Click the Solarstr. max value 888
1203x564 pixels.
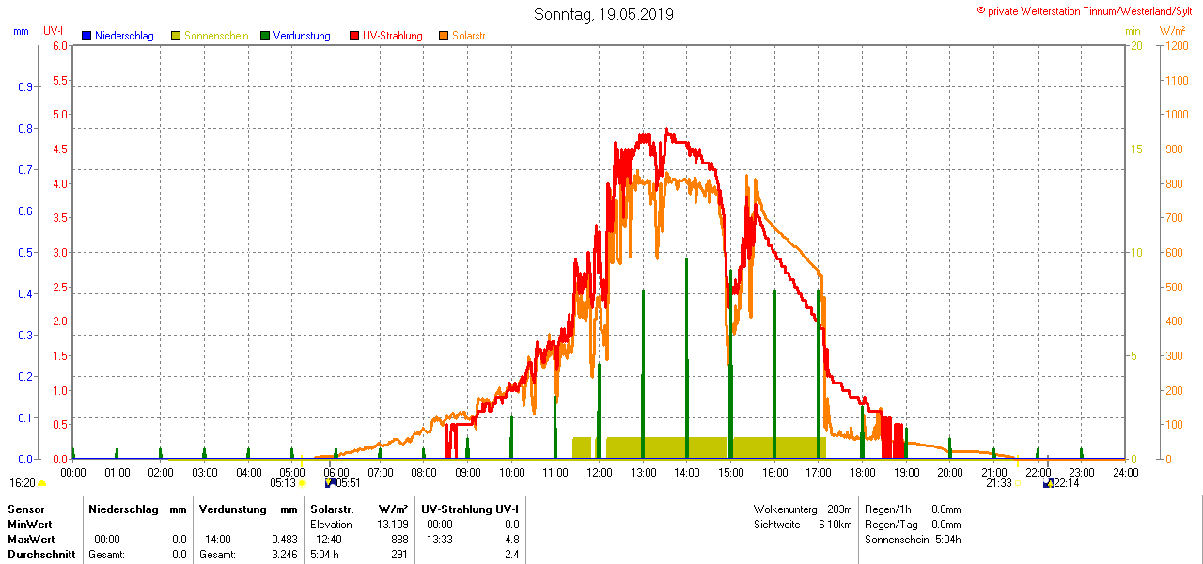click(x=399, y=540)
